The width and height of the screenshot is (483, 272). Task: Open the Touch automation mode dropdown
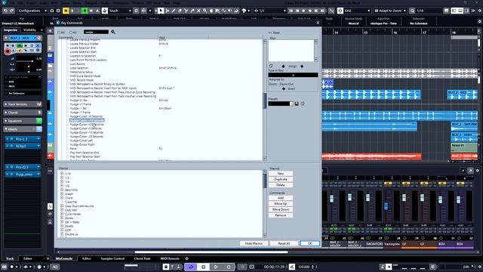tap(121, 11)
